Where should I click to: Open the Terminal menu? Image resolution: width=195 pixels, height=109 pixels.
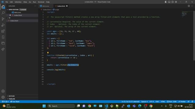41,2
